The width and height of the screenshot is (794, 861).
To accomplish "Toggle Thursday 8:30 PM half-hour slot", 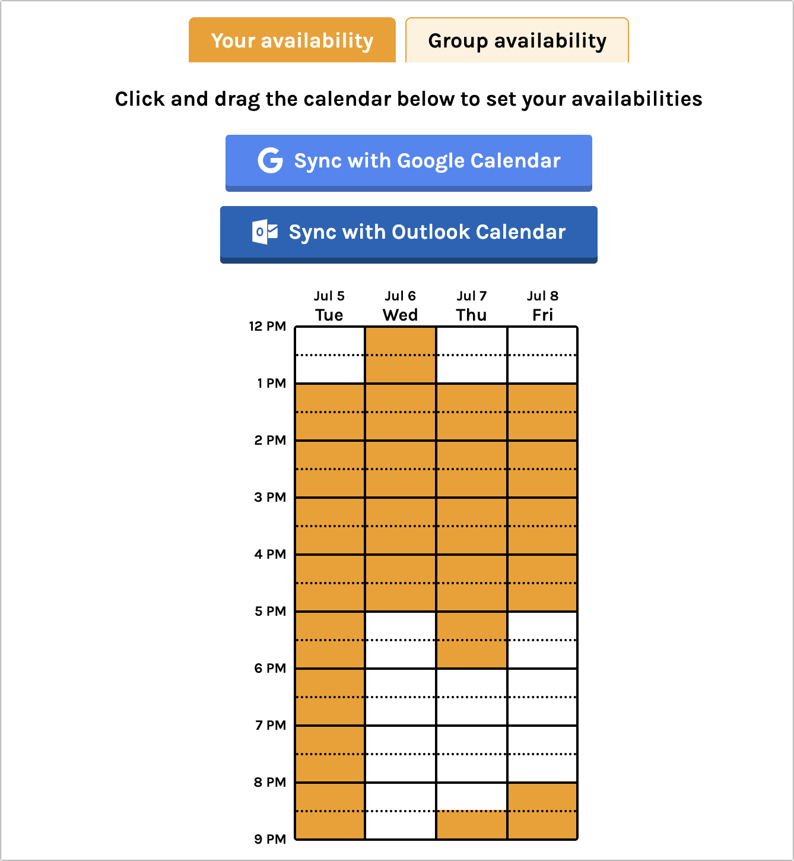I will coord(472,825).
